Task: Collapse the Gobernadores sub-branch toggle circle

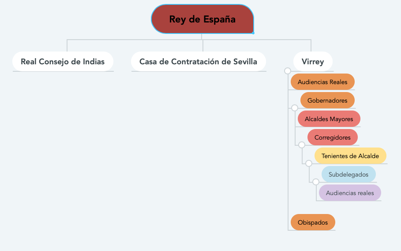Action: [295, 107]
